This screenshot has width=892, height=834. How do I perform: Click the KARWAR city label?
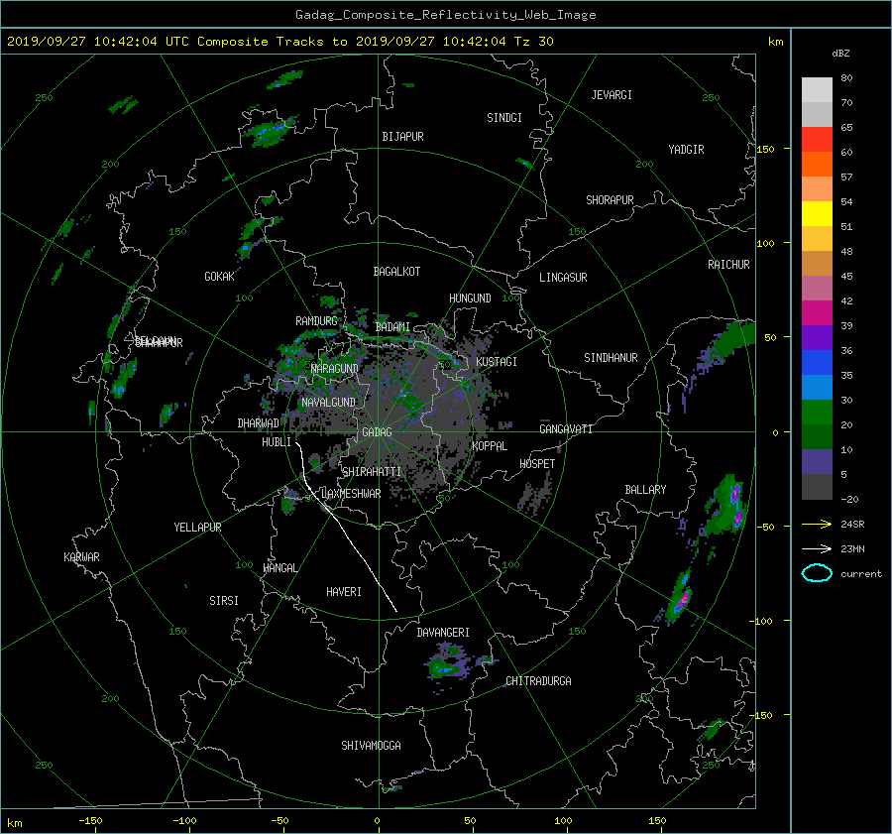click(81, 556)
